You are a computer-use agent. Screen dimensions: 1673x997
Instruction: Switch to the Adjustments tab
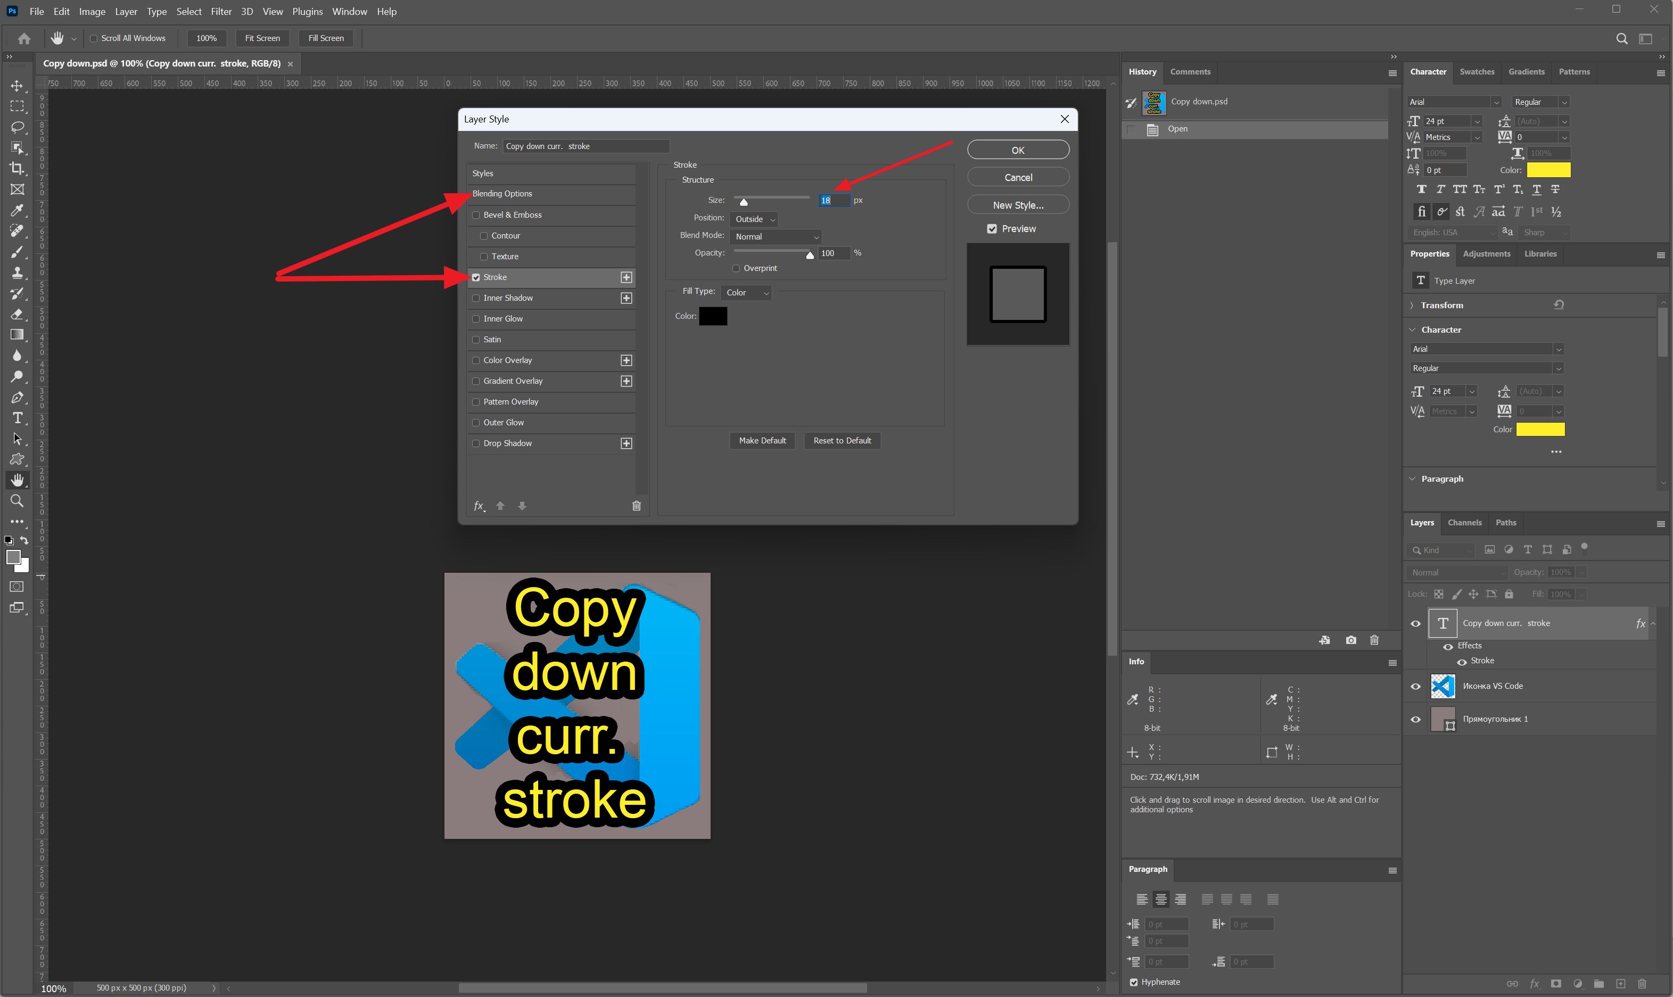click(x=1486, y=254)
